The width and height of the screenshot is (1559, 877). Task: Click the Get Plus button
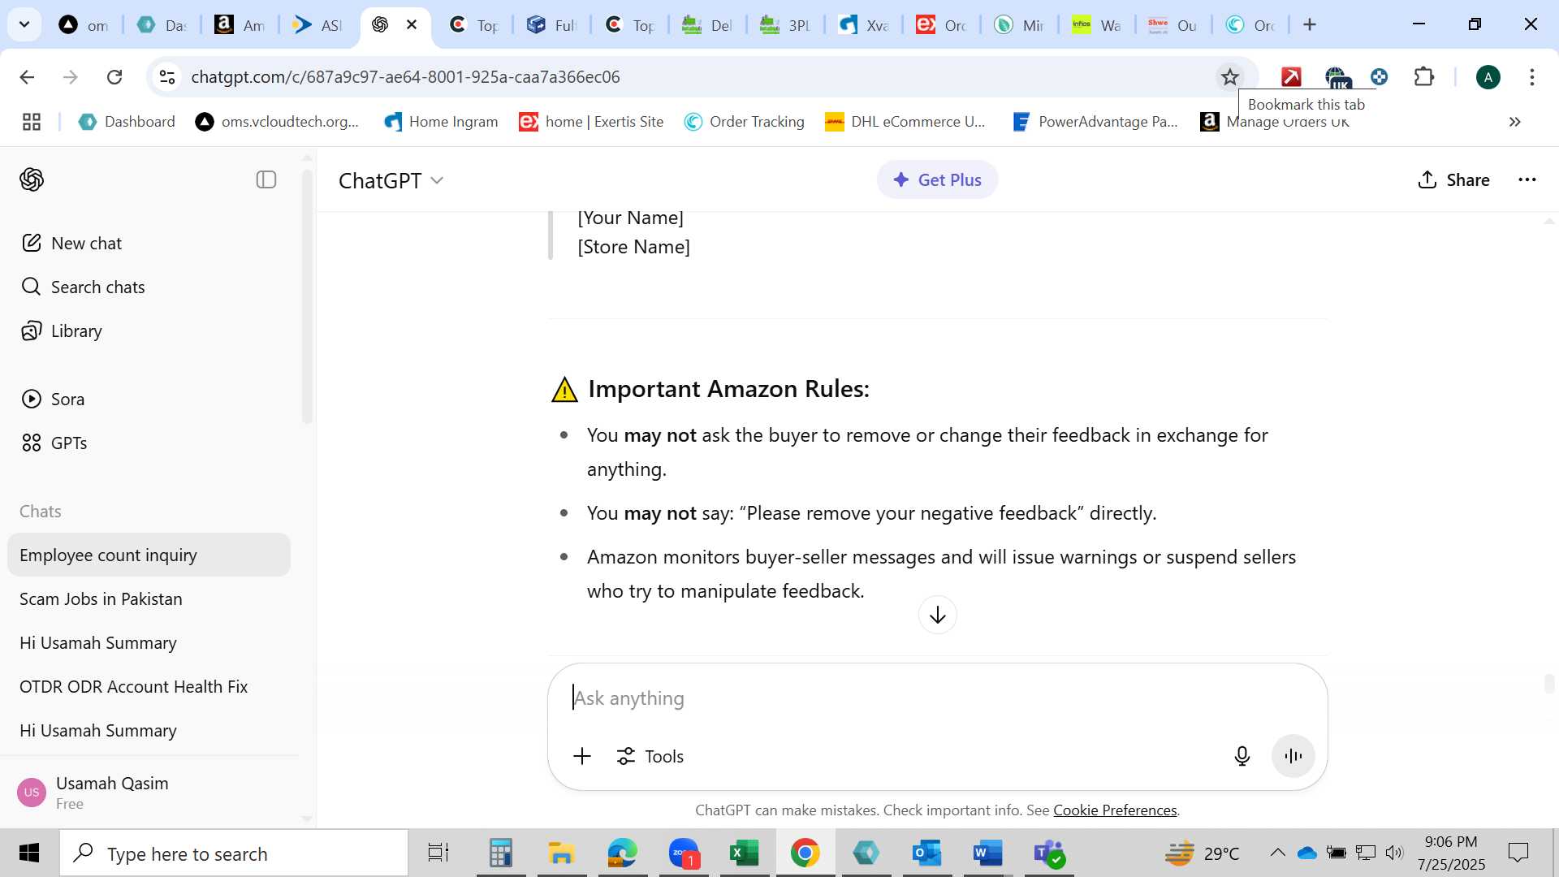pyautogui.click(x=937, y=179)
